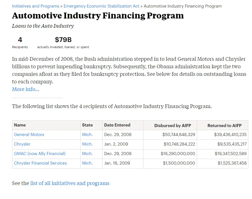The width and height of the screenshot is (252, 199).
Task: Follow the list of all initiatives and programs link
Action: 70,183
